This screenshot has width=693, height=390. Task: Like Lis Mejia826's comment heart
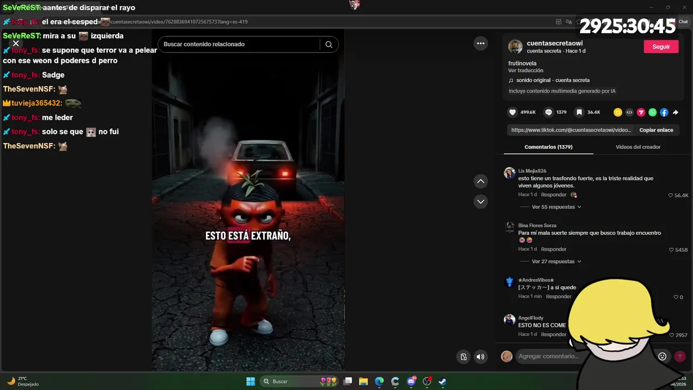coord(671,196)
